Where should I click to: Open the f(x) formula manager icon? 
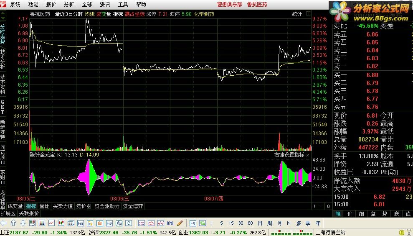(x=119, y=223)
